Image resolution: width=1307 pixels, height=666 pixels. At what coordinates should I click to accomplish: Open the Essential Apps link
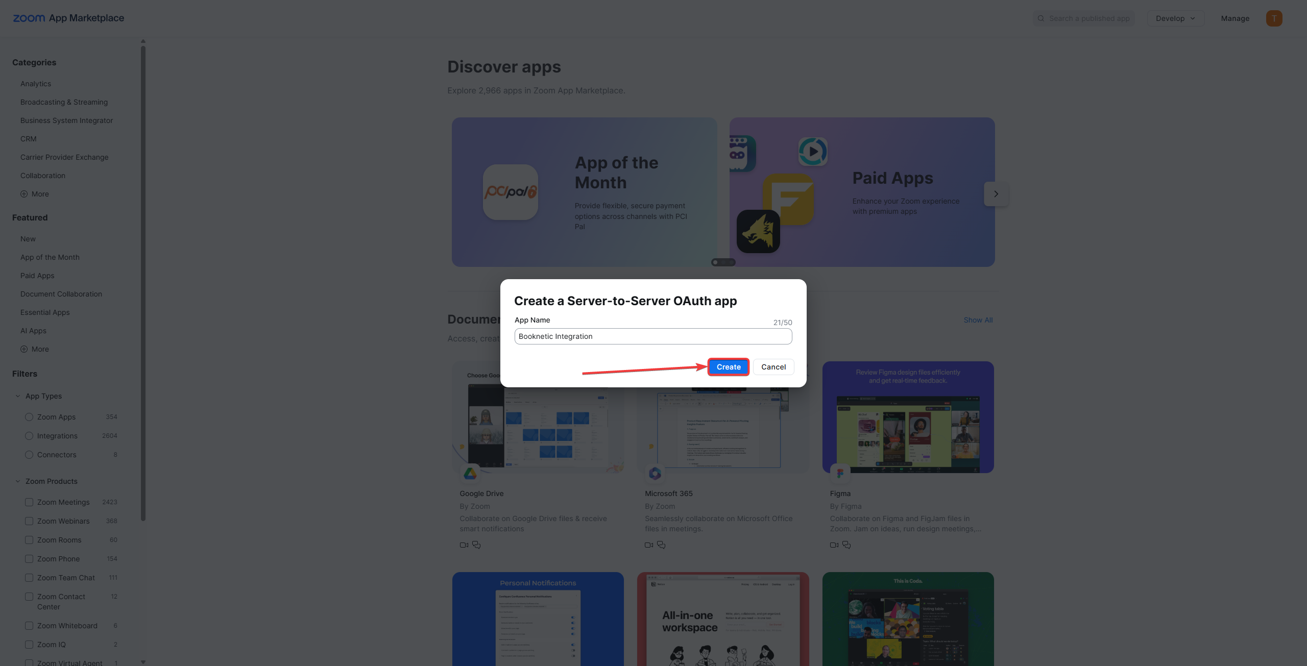45,312
